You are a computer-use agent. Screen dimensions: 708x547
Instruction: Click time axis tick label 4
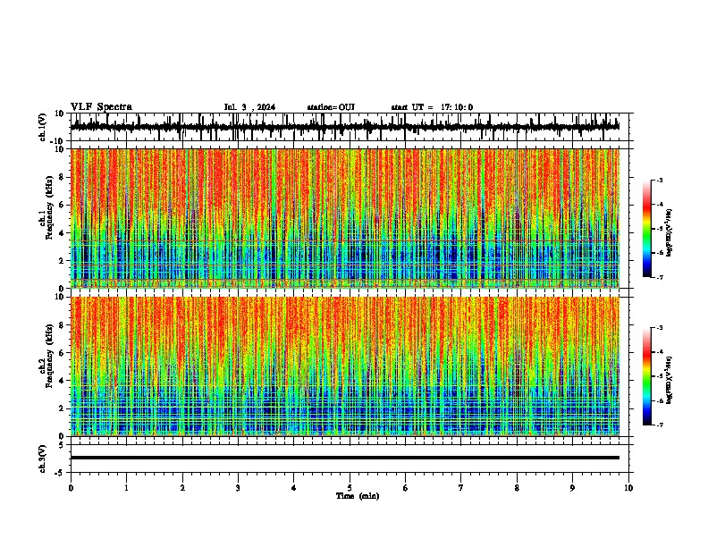tap(294, 488)
